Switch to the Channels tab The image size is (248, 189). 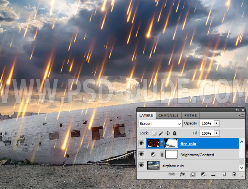pos(168,115)
